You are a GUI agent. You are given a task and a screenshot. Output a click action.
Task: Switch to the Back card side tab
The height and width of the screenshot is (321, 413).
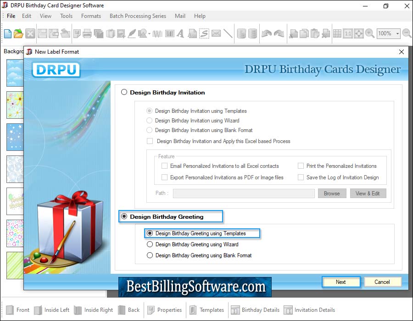coord(129,310)
